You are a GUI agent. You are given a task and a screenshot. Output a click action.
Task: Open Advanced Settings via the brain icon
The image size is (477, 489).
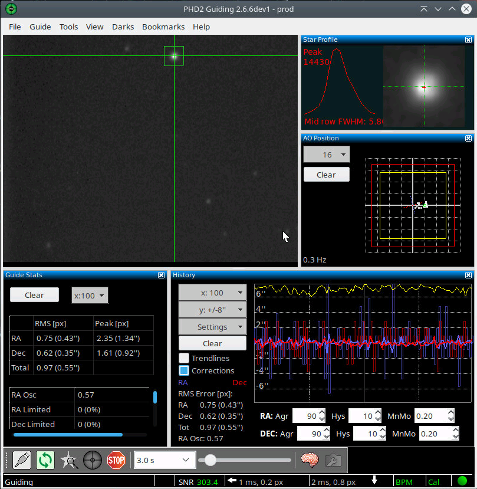(x=311, y=460)
